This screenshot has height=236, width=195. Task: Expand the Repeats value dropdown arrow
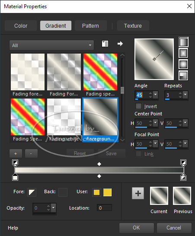[185, 95]
